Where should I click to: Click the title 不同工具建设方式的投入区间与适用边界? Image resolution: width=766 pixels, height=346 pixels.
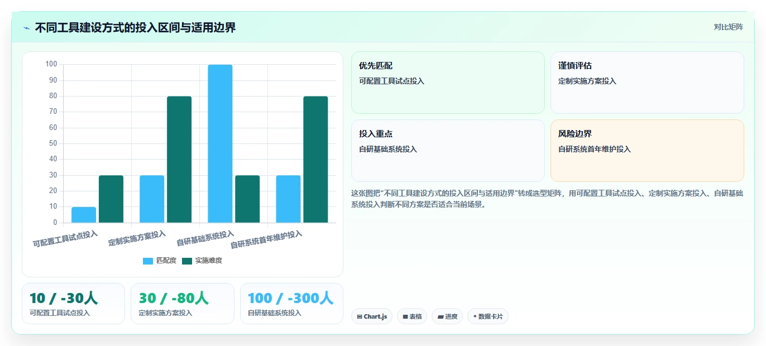tap(135, 28)
